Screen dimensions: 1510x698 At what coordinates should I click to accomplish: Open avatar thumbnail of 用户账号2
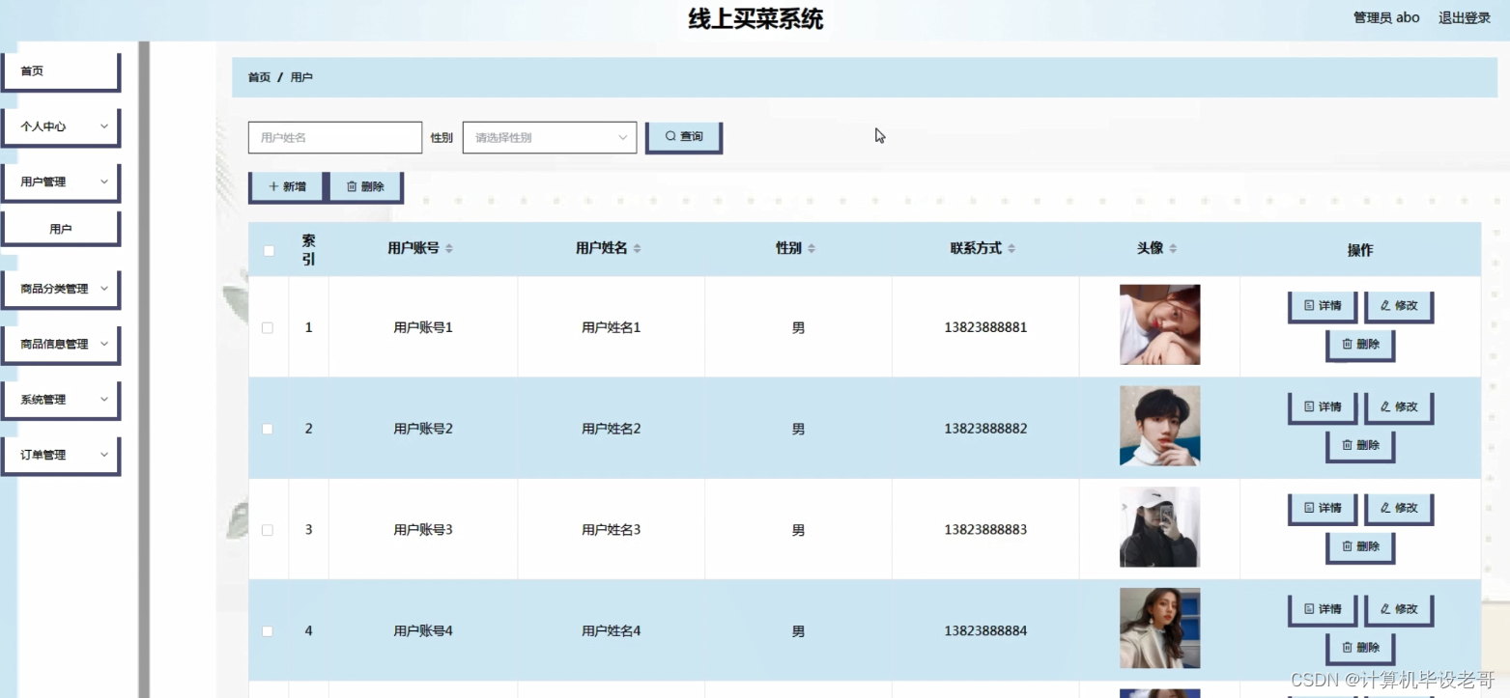tap(1159, 426)
